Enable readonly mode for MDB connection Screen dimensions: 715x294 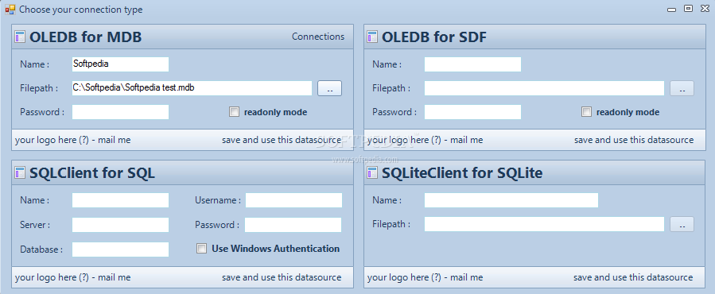[234, 112]
